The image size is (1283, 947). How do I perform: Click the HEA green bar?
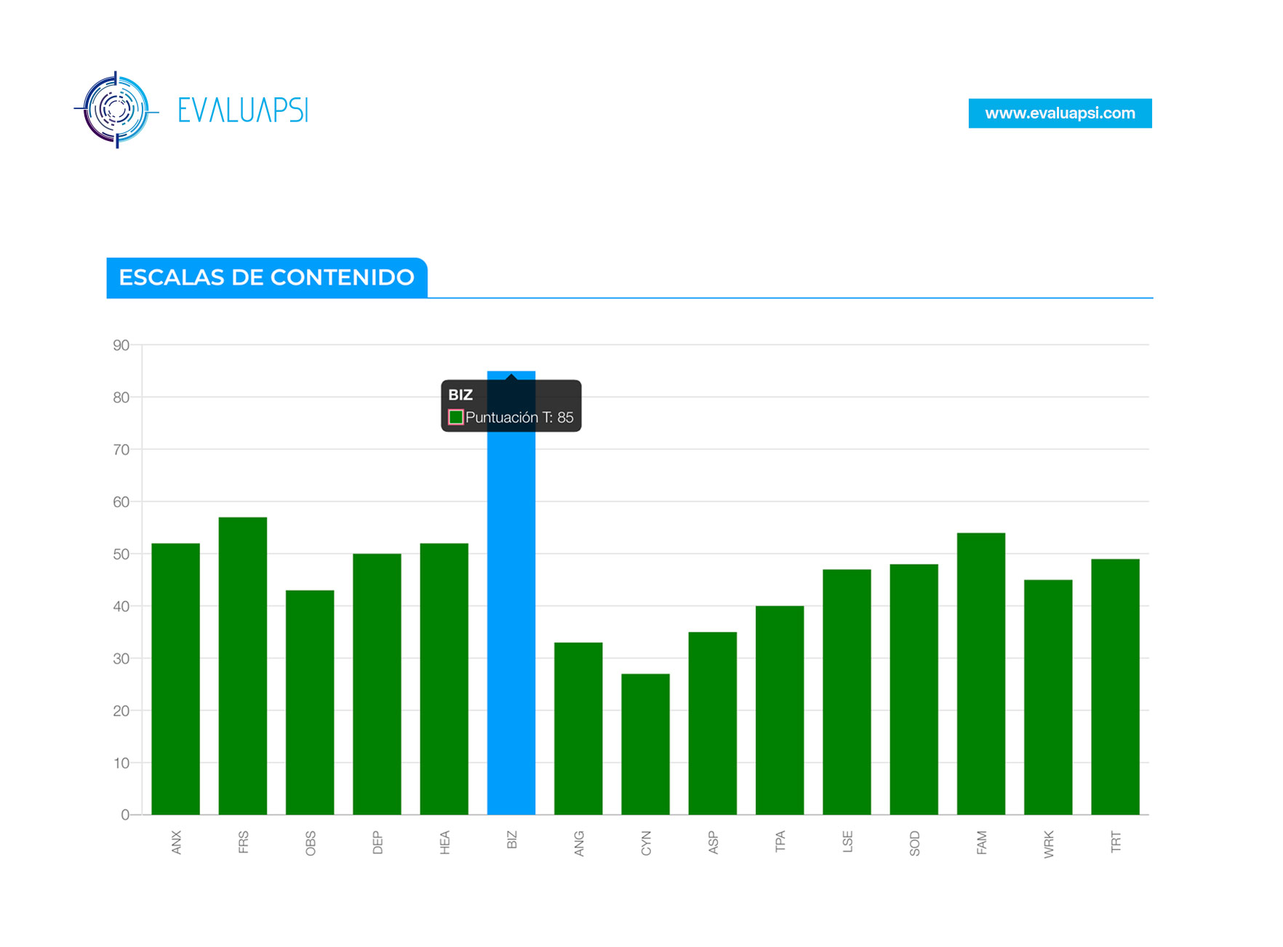pos(444,679)
